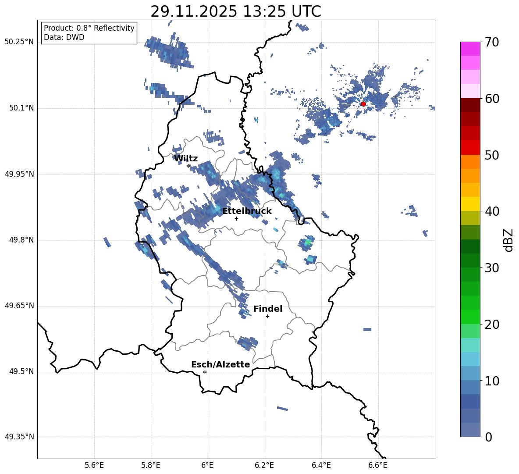
Task: Click the 5.6°E longitude label
Action: pos(94,465)
